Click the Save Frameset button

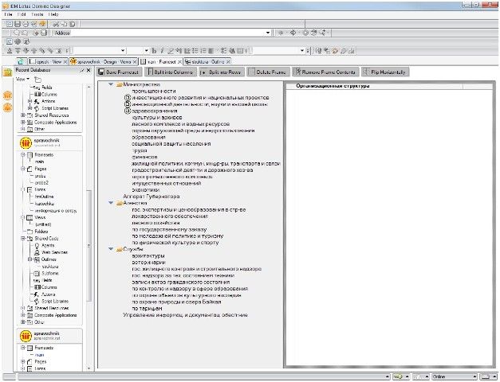120,72
